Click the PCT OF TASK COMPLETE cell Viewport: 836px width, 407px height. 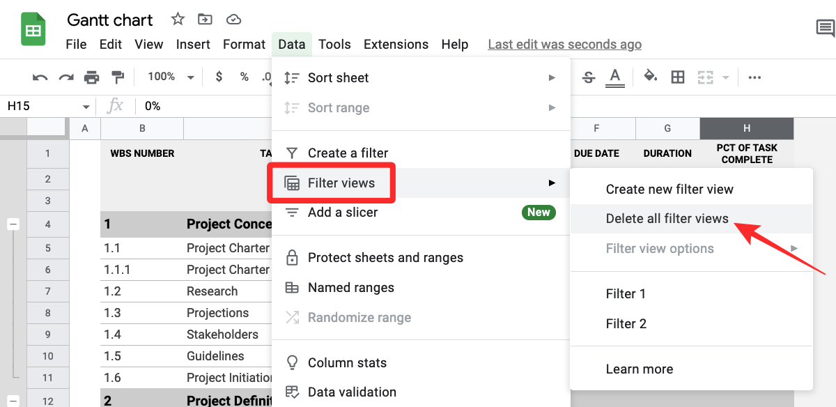[x=747, y=153]
